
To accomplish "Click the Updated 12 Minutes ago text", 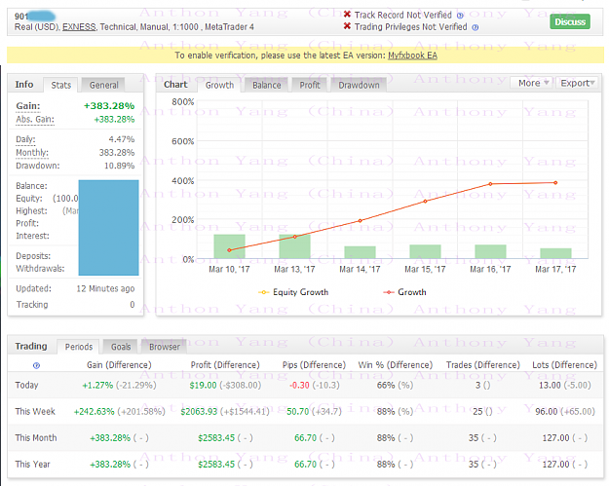I will pos(105,289).
